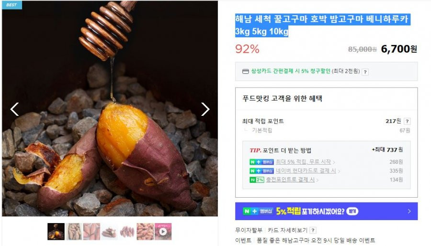Click the Samsung Card icon

coord(246,71)
